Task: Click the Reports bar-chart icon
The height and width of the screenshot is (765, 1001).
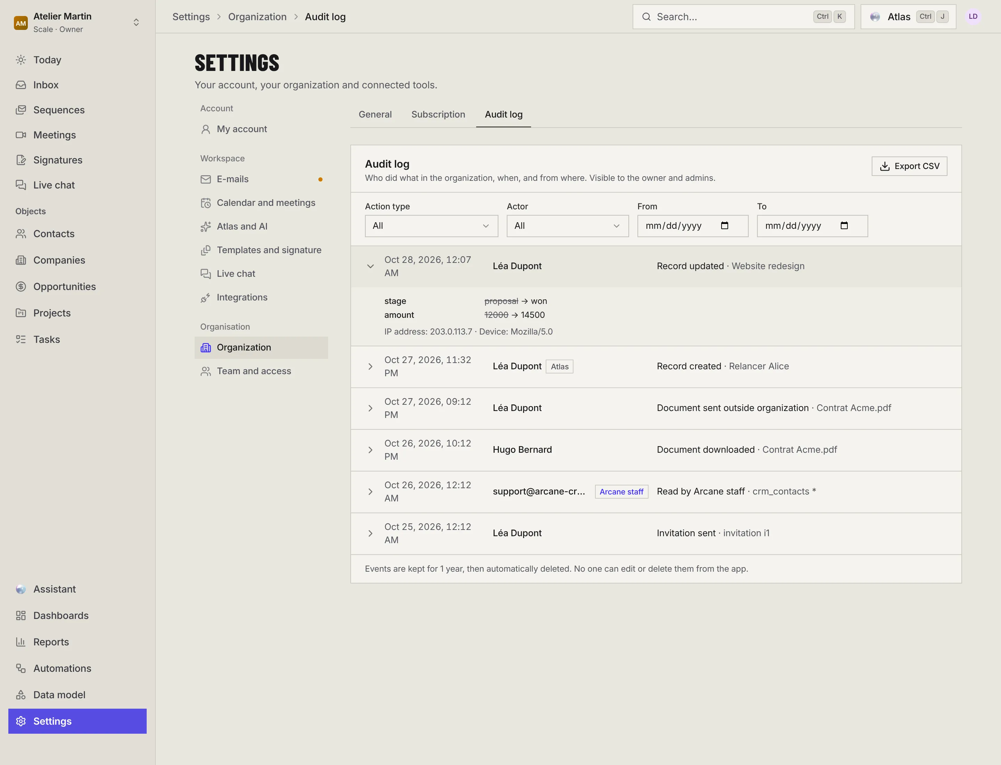Action: [x=21, y=642]
